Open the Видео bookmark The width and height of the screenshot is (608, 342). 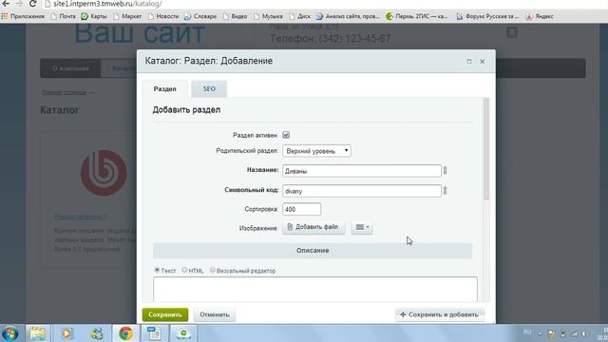click(x=235, y=16)
